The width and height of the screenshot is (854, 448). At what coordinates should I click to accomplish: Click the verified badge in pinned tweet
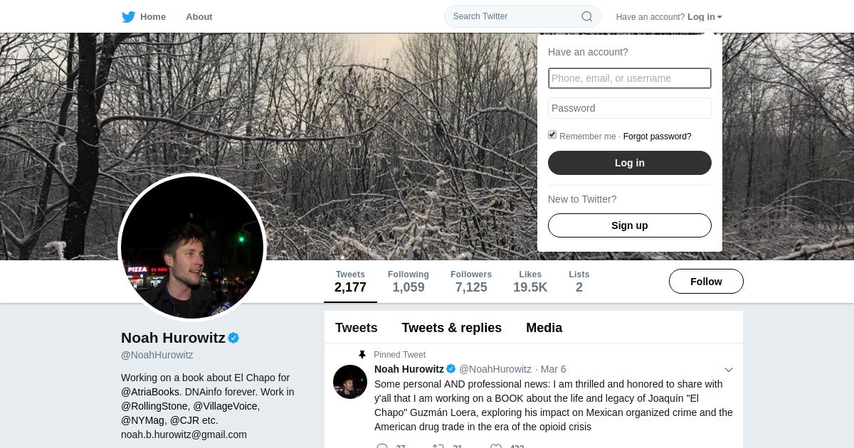(450, 369)
